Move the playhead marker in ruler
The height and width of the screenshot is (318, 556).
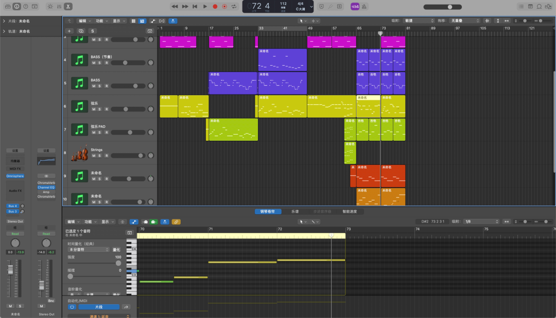pos(380,33)
